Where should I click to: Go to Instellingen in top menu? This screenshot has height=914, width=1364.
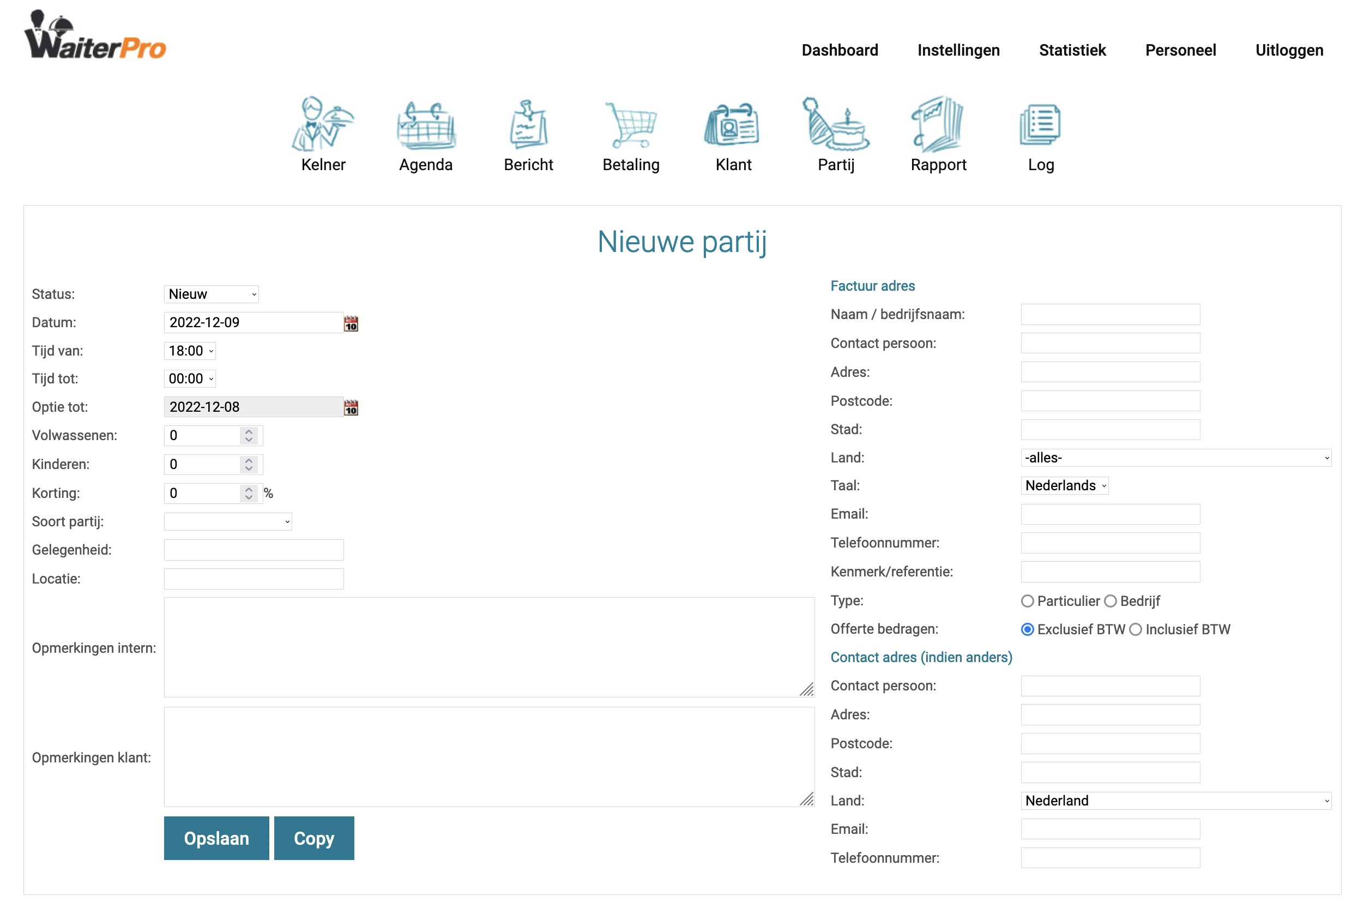[958, 50]
